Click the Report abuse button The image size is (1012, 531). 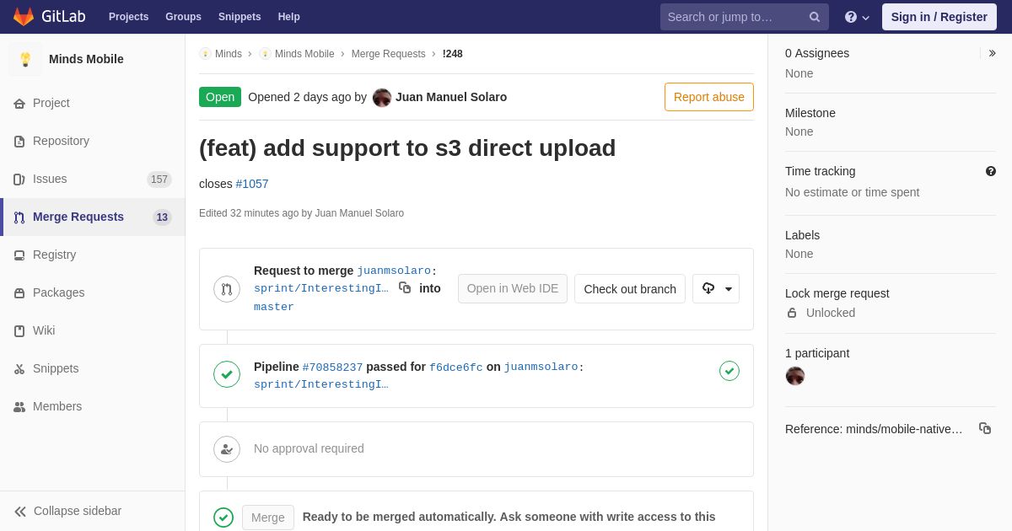pos(709,97)
